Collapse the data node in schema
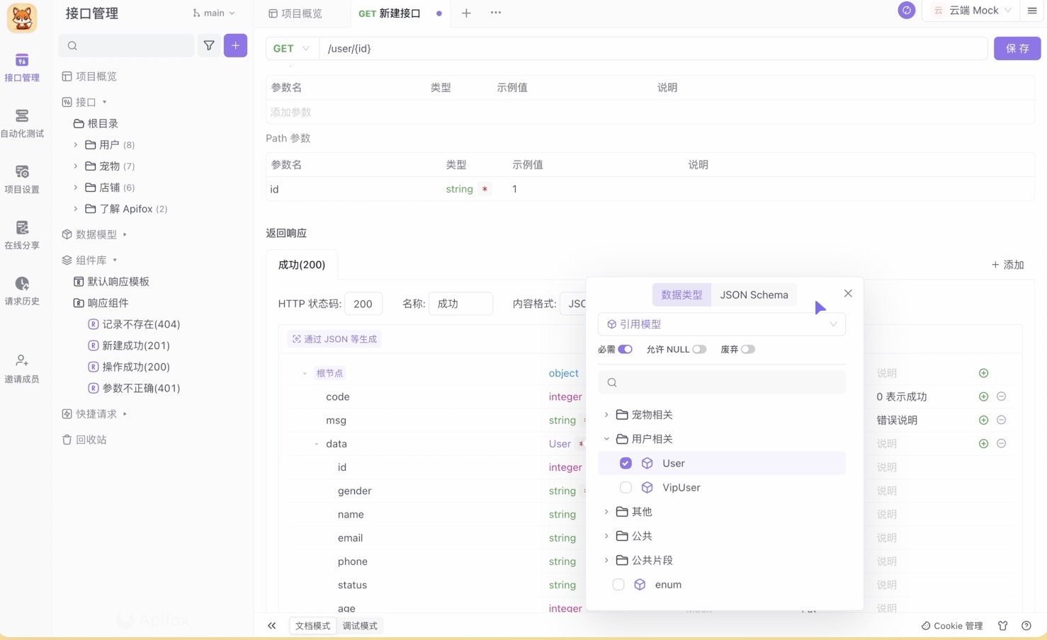Viewport: 1047px width, 640px height. click(x=317, y=444)
